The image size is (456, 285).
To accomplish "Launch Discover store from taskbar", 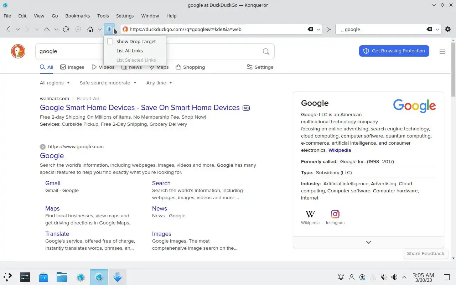I will coord(43,277).
